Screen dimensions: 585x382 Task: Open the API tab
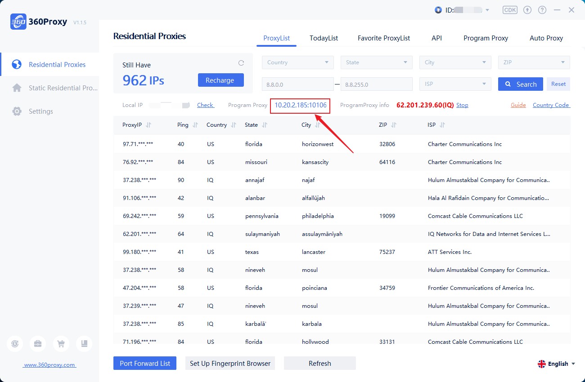[436, 38]
